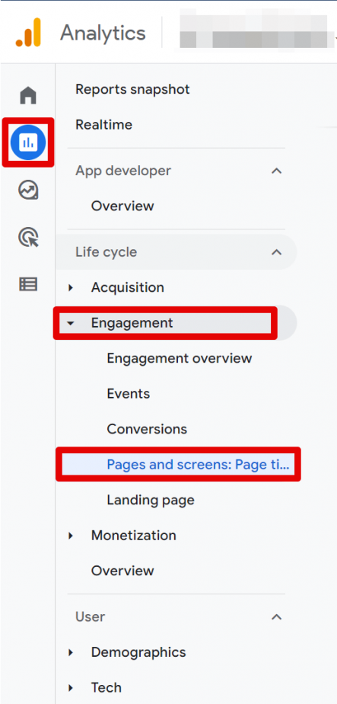
Task: Expand the Monetization arrow
Action: pos(71,536)
